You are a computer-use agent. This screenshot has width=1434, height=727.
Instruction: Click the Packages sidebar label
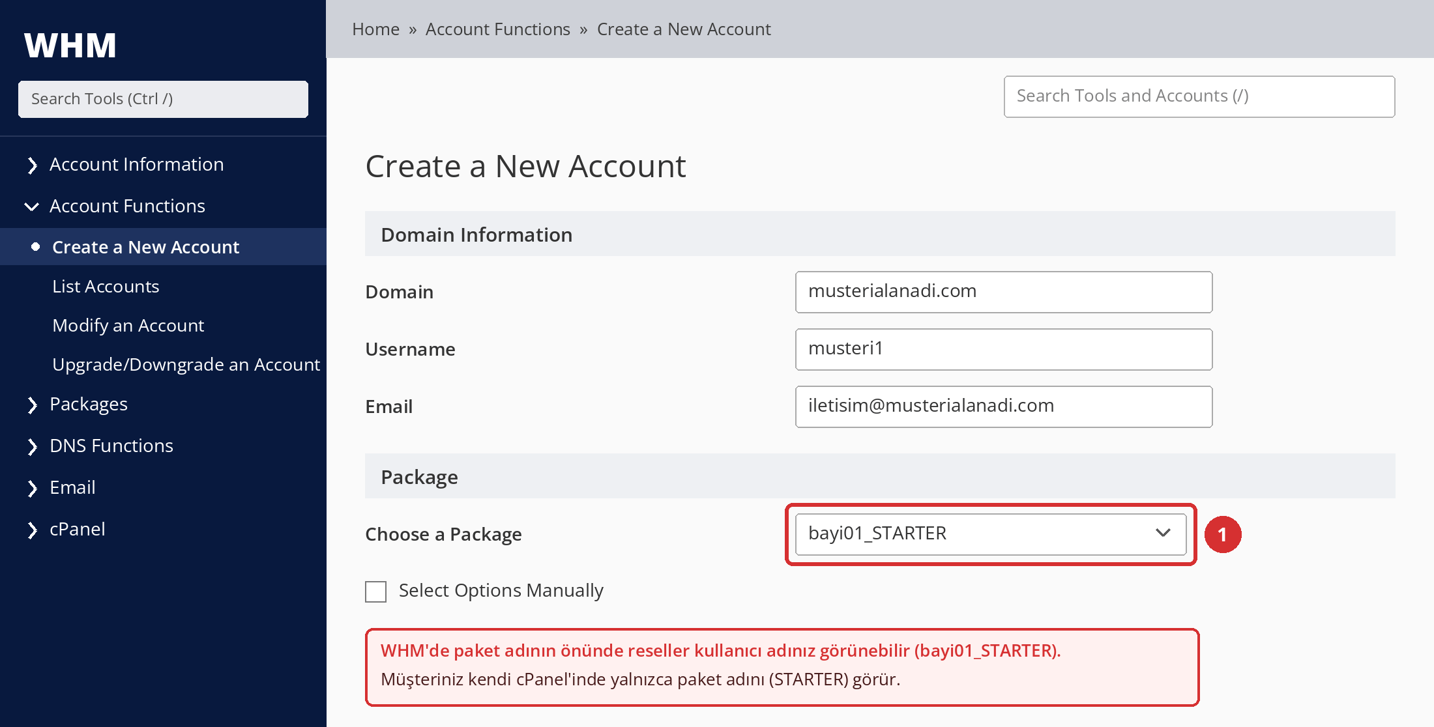[89, 405]
